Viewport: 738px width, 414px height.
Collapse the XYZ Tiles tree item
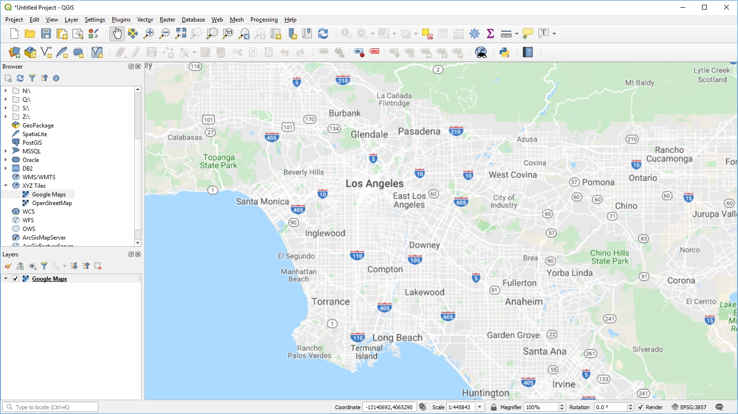click(6, 185)
